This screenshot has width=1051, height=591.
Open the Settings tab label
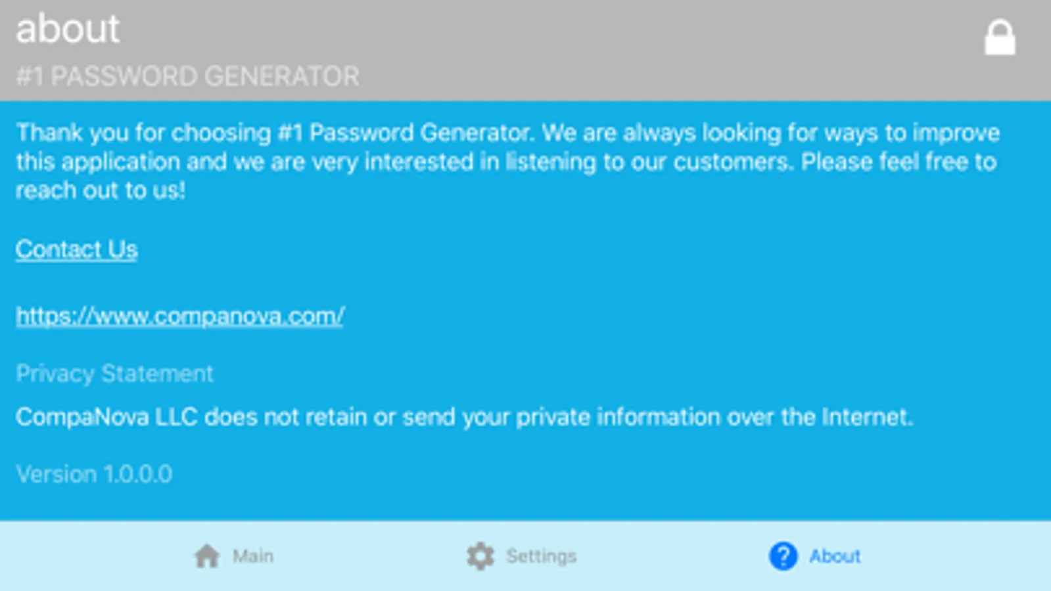click(x=541, y=556)
